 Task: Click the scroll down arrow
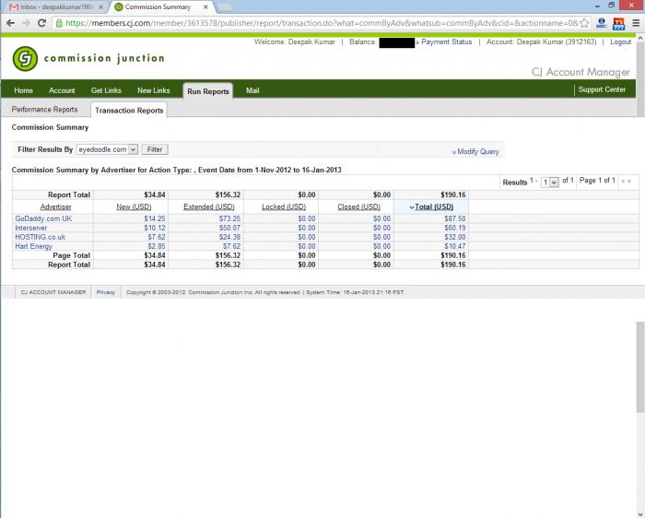640,513
